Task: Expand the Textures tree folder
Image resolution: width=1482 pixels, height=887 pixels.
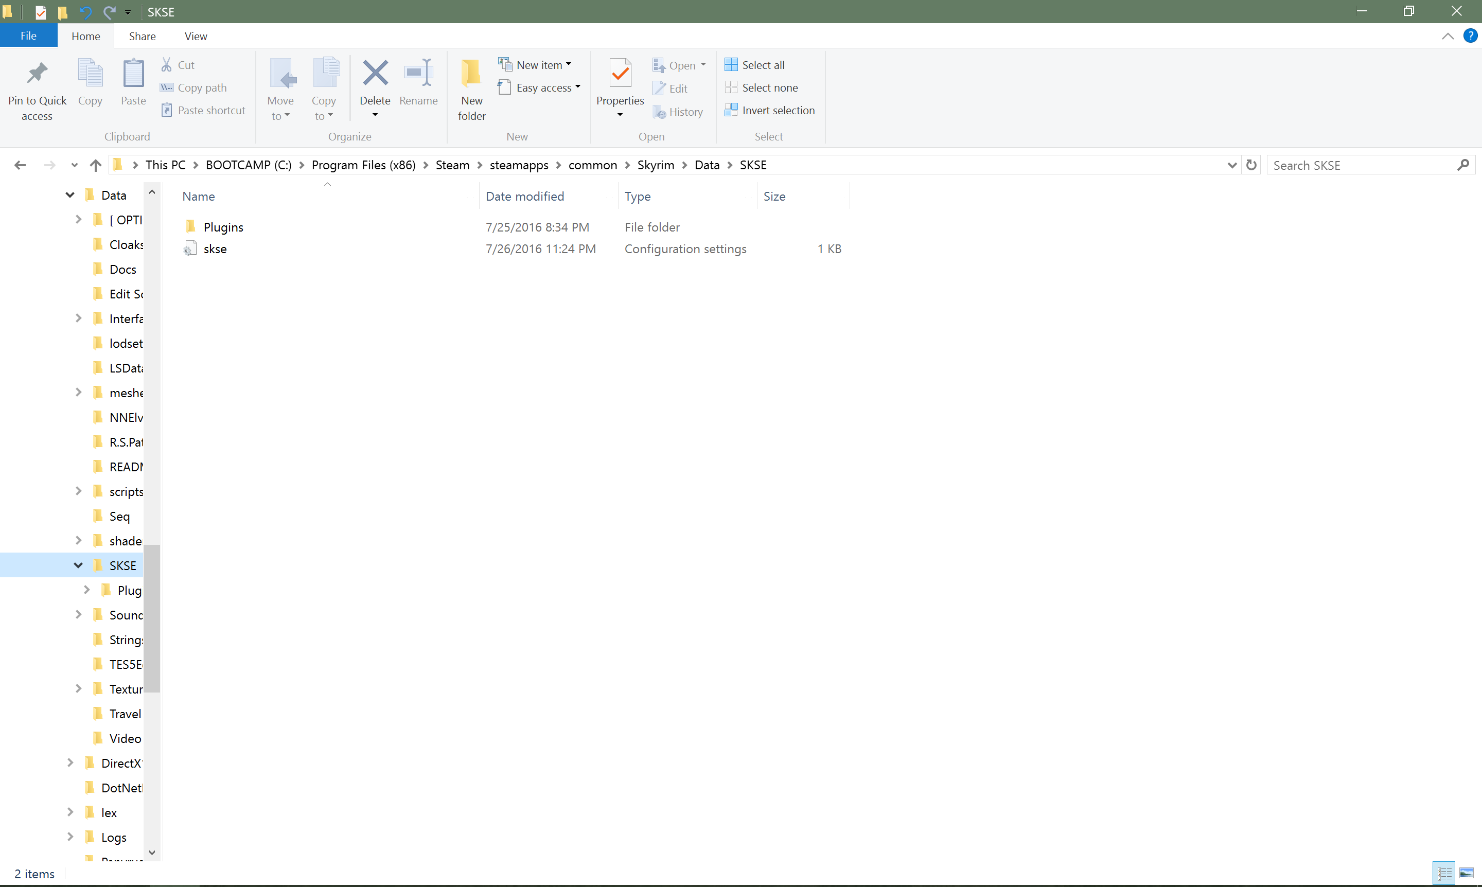Action: (x=78, y=688)
